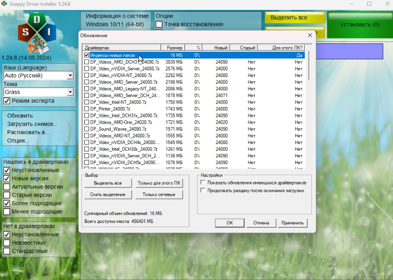Sort by Размер column header
Viewport: 393px width, 280px height.
coord(173,48)
